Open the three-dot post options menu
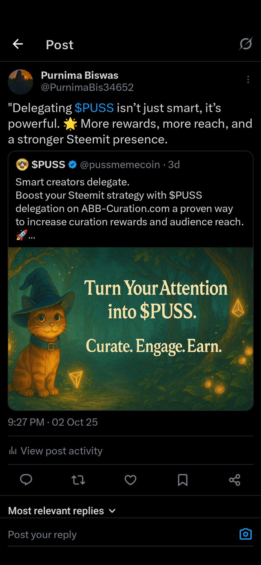This screenshot has height=565, width=261. click(x=248, y=80)
